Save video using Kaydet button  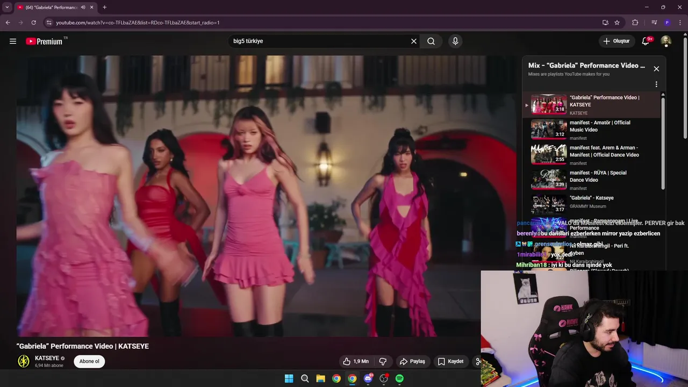tap(450, 361)
